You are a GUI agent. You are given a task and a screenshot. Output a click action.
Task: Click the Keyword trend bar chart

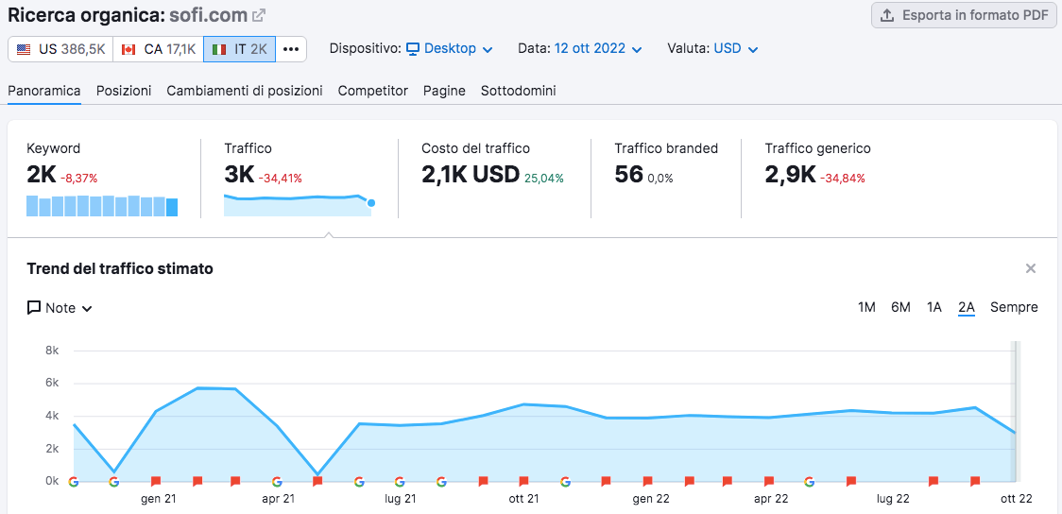[102, 206]
